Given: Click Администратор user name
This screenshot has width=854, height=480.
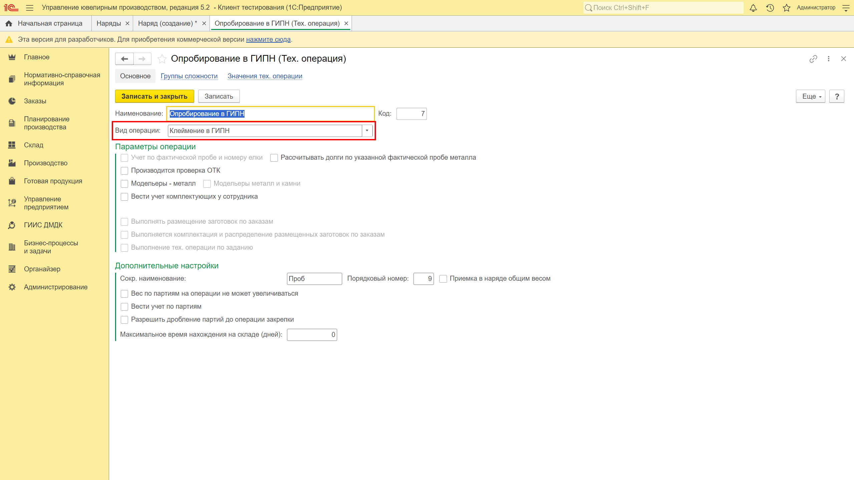Looking at the screenshot, I should [816, 8].
